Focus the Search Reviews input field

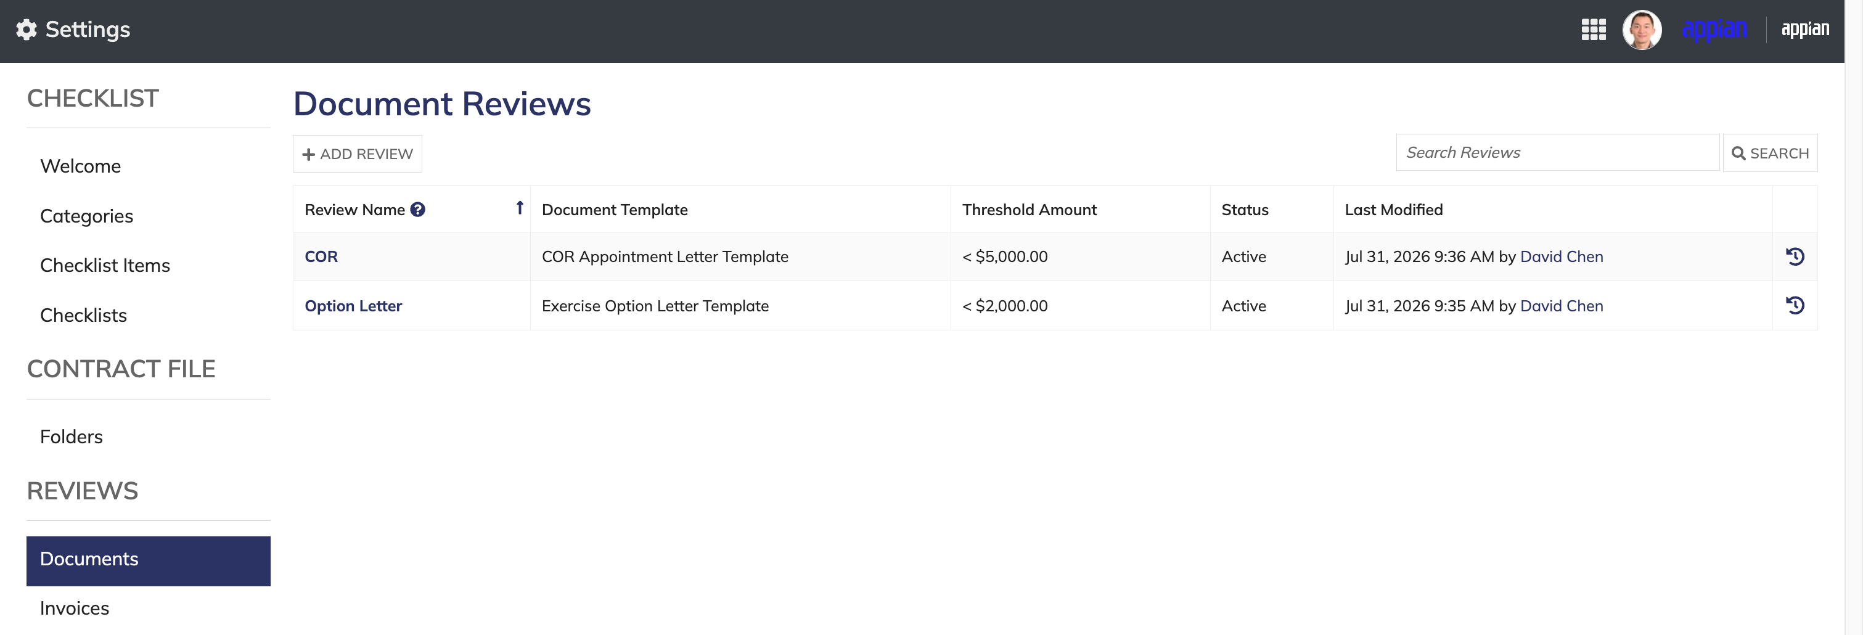[1557, 153]
